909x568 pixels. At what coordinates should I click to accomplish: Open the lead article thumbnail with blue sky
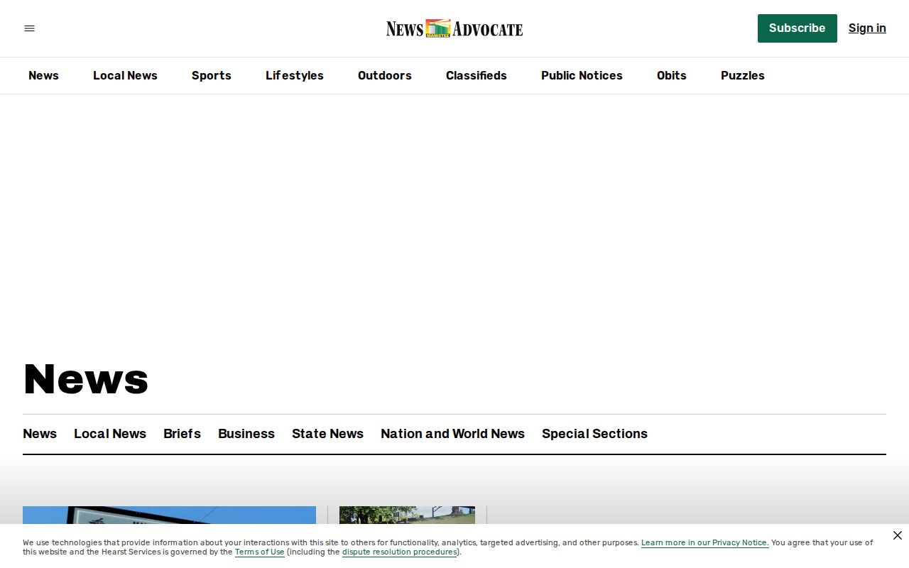click(x=169, y=515)
